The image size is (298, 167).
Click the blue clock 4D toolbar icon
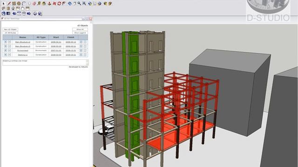tap(3, 13)
